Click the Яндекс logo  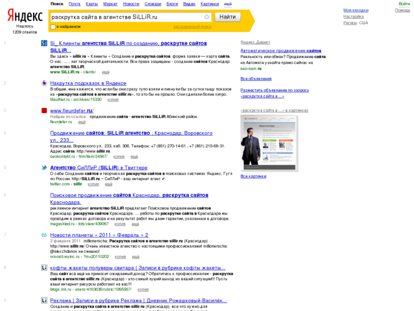coord(25,15)
